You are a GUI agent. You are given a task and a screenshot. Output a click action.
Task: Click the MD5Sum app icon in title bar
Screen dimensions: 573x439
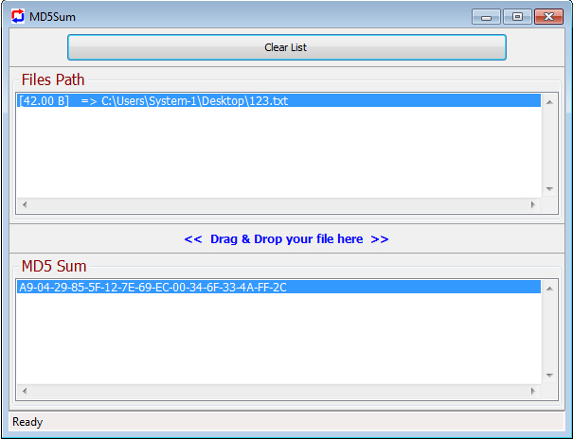coord(18,16)
